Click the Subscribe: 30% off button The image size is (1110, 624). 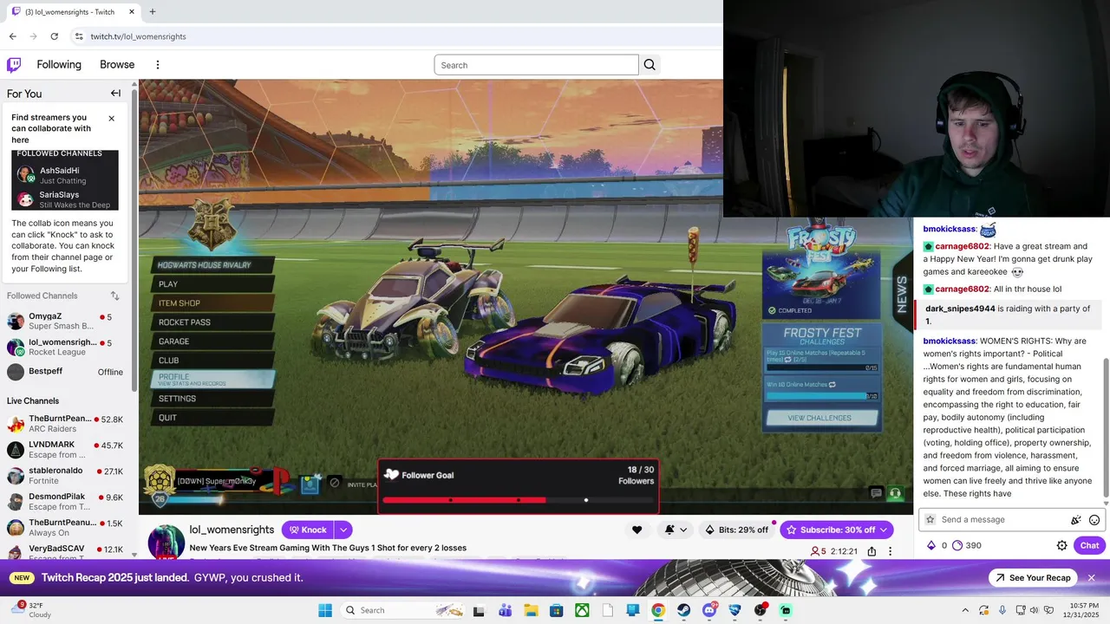836,530
